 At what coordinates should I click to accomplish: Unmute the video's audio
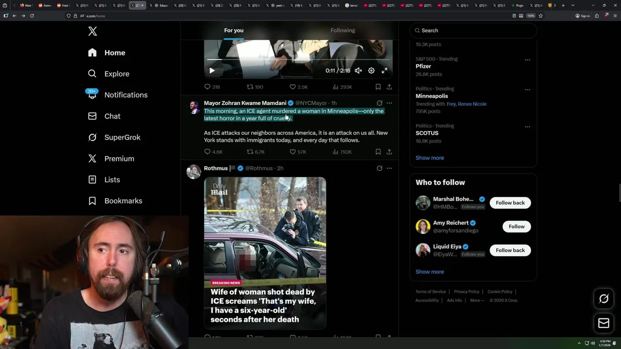pyautogui.click(x=358, y=71)
